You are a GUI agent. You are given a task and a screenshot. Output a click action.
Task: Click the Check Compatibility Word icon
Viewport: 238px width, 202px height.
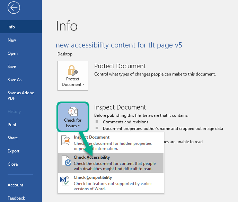[65, 181]
